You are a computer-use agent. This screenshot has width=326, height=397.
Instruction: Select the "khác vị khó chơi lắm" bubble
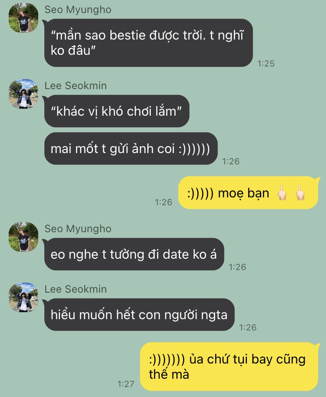(116, 111)
